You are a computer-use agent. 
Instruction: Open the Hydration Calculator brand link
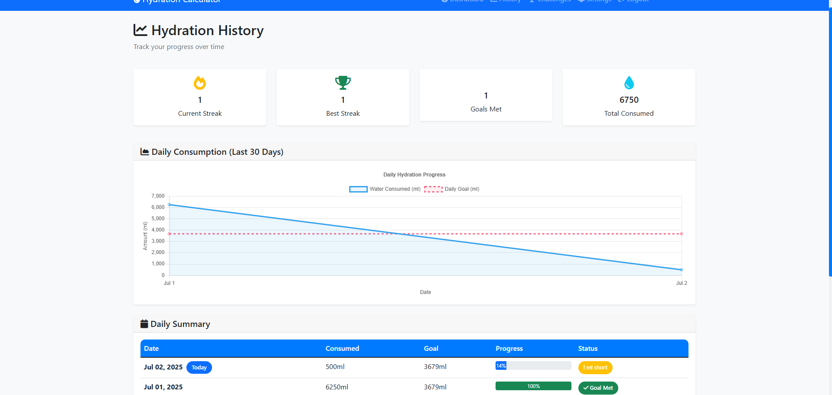(177, 2)
